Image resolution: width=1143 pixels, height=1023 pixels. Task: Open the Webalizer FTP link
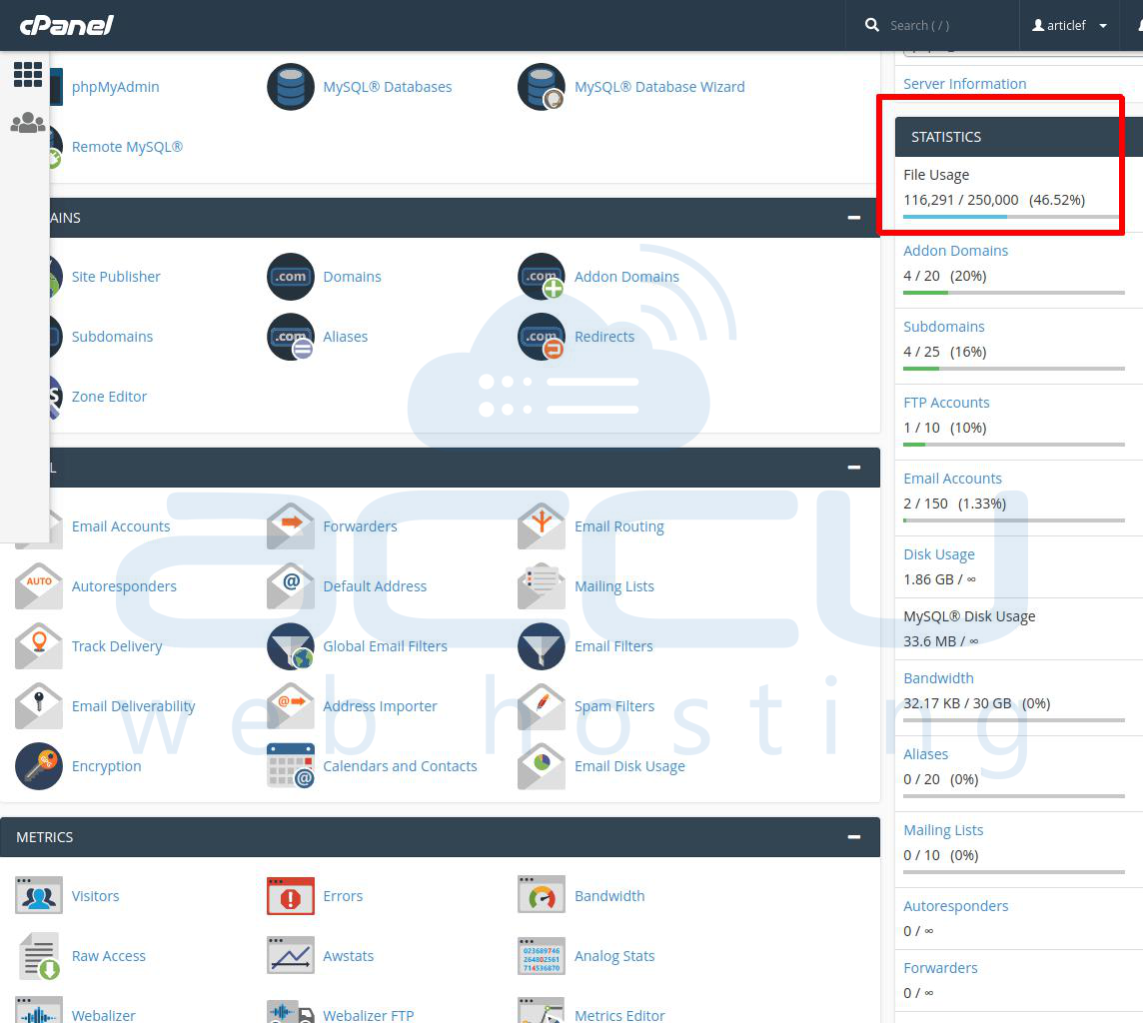click(368, 1015)
